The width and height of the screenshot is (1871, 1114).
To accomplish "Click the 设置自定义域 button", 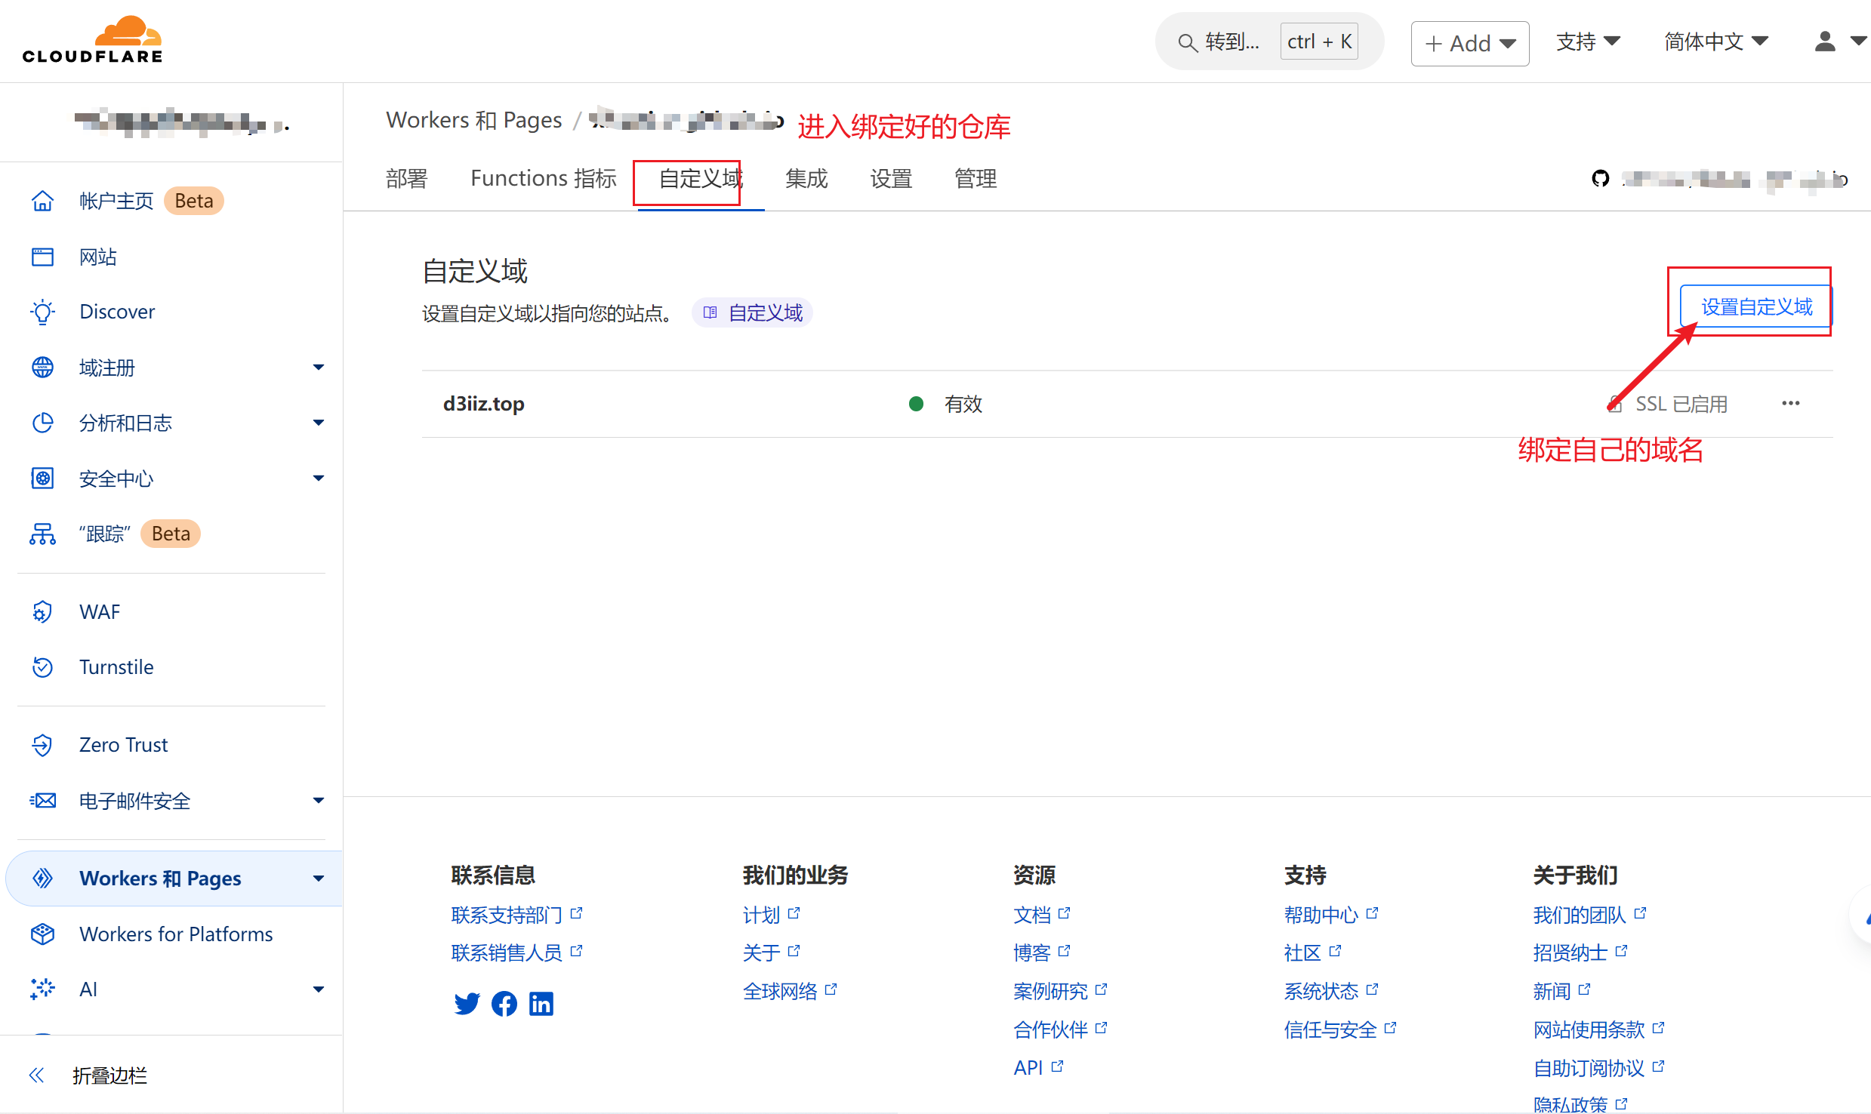I will click(1755, 306).
